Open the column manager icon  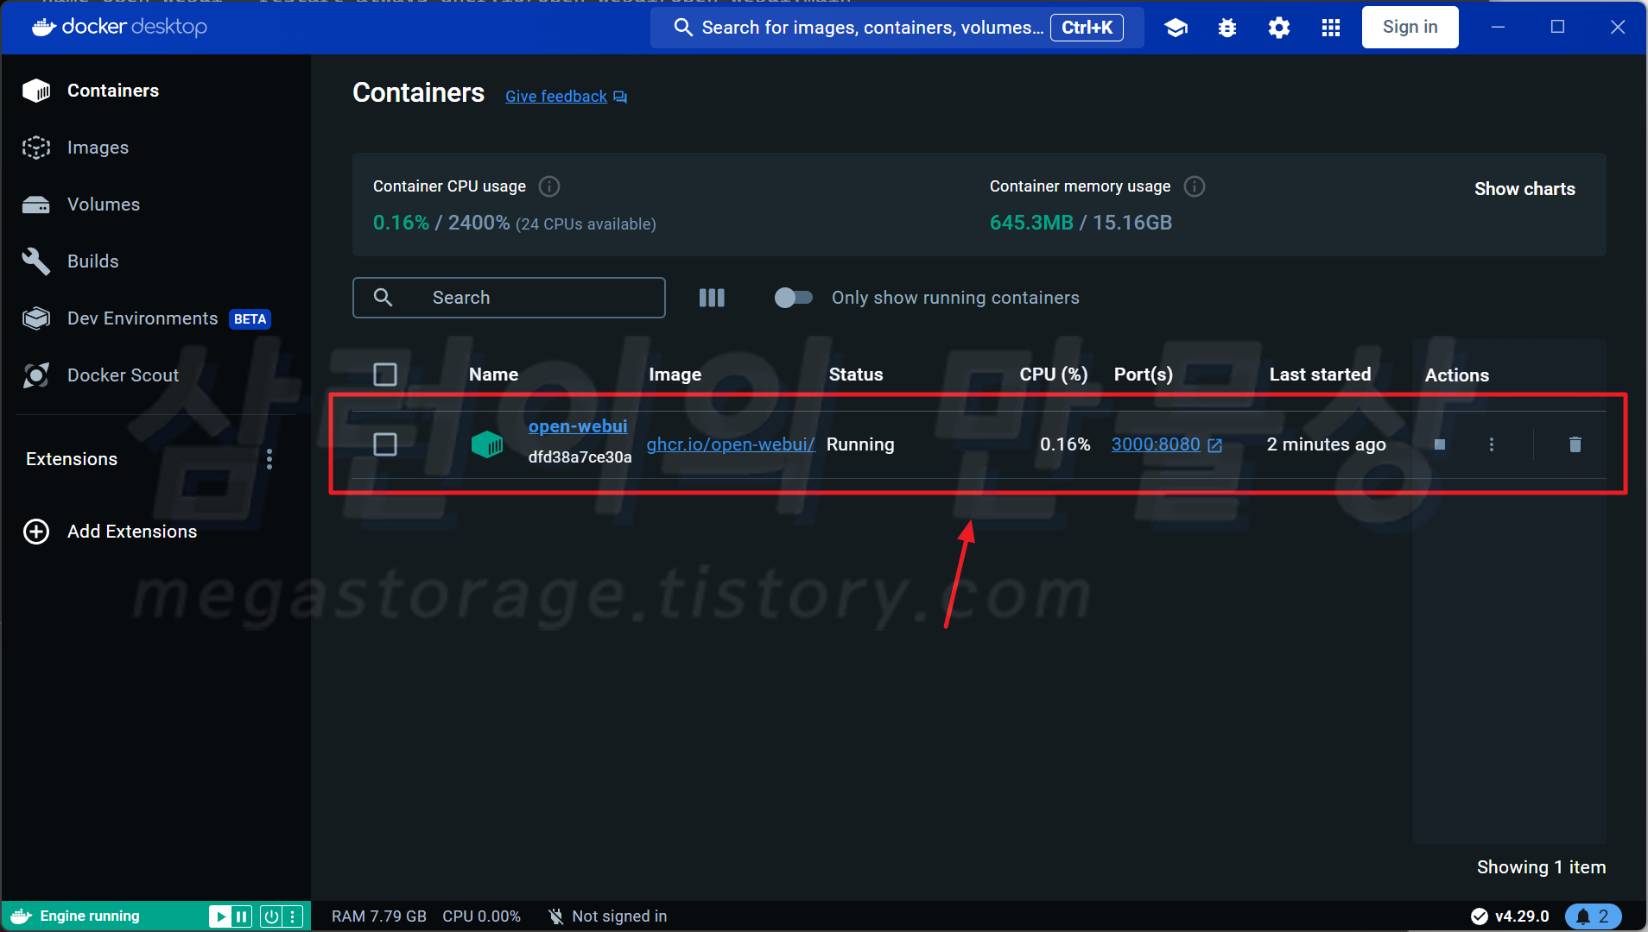[x=712, y=298]
